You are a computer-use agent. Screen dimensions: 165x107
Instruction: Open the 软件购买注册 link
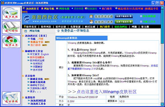click(37, 60)
